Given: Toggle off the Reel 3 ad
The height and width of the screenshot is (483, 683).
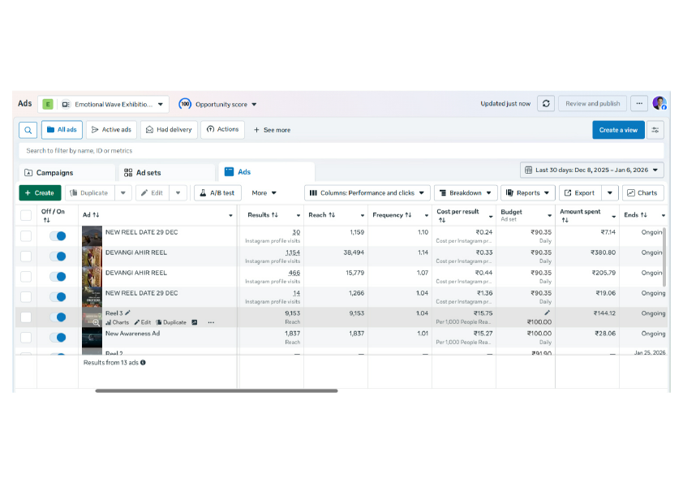Looking at the screenshot, I should 58,317.
